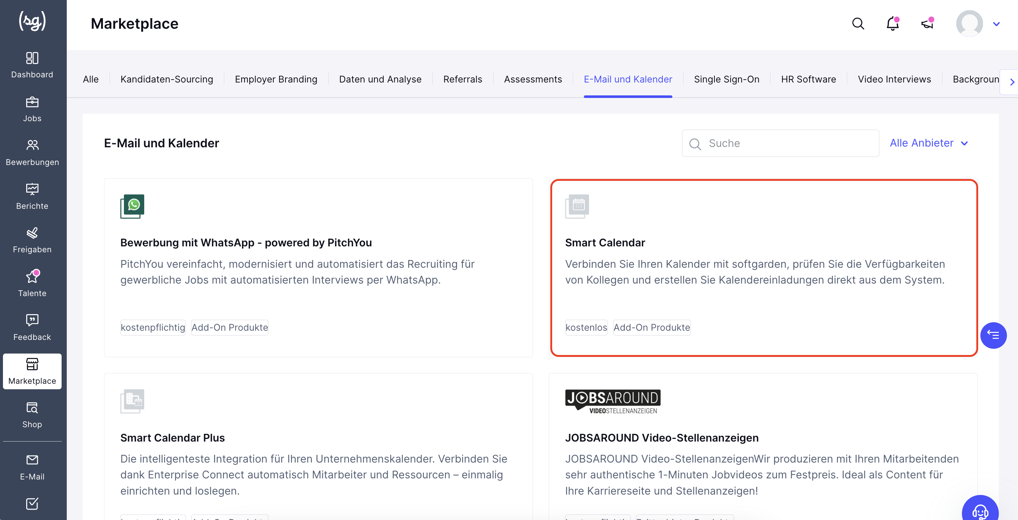Click the kostenpflichtig tag on WhatsApp card

tap(153, 327)
